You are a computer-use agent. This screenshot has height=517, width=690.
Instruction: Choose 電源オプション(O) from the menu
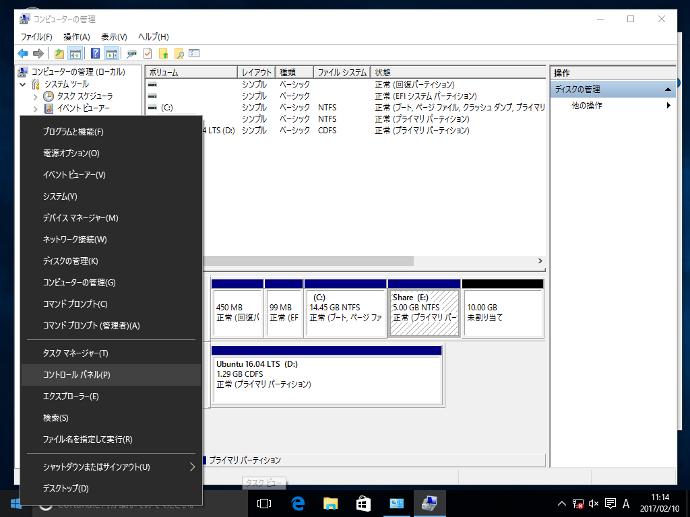(x=111, y=153)
